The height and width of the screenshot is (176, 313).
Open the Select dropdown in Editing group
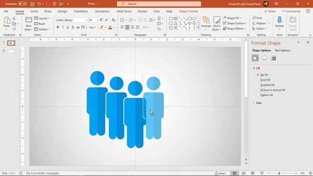pos(259,29)
